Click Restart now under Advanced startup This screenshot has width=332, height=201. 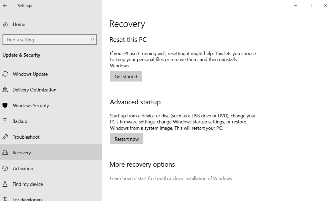pyautogui.click(x=127, y=139)
